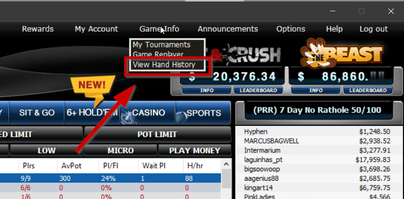Choose Game Replayer in the dropdown
Image resolution: width=404 pixels, height=199 pixels.
pyautogui.click(x=158, y=55)
